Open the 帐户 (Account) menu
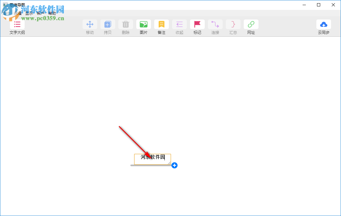Image resolution: width=341 pixels, height=216 pixels. pos(40,13)
